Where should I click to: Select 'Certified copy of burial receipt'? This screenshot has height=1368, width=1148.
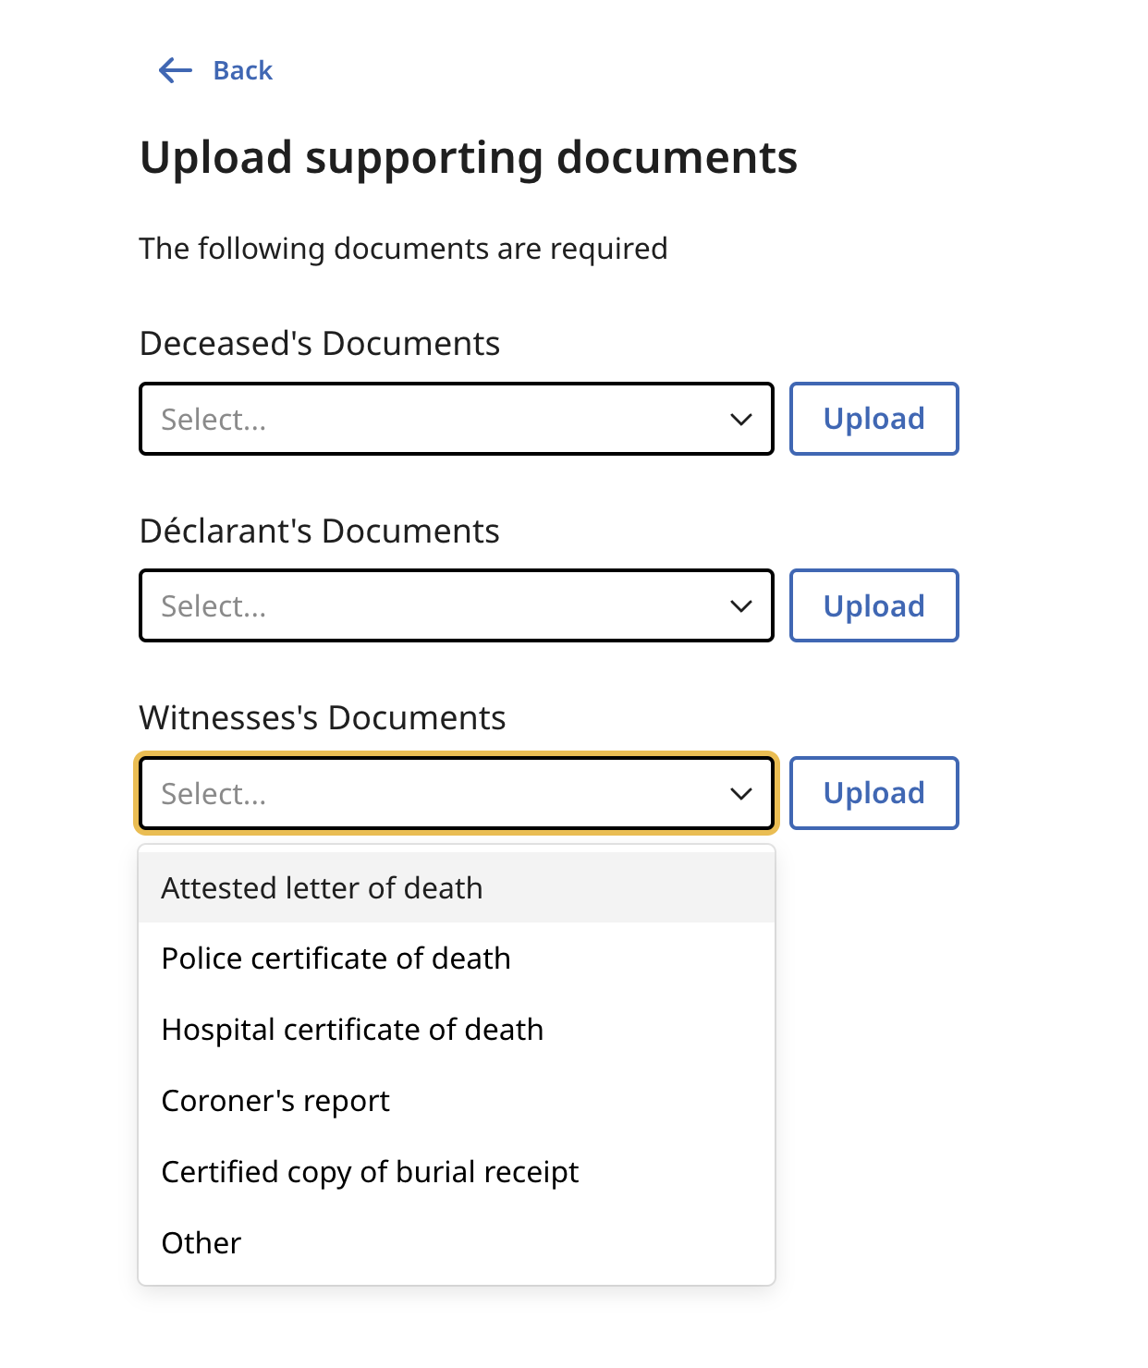(370, 1171)
